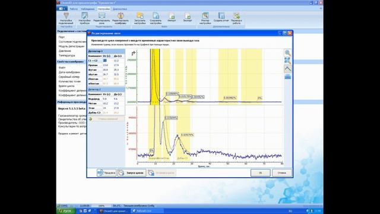380x214 pixels.
Task: Switch to the Наблюдение ribbon tab
Action: [x=88, y=9]
